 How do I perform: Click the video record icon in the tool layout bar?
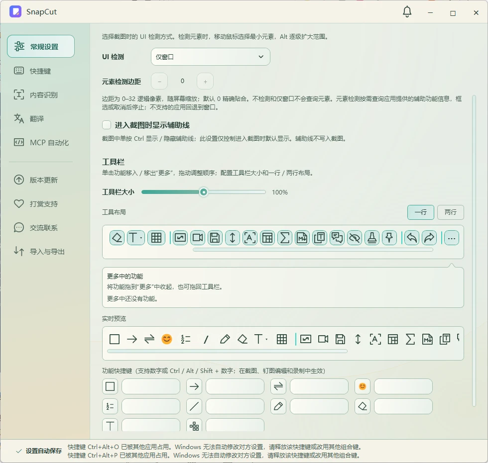[x=198, y=238]
